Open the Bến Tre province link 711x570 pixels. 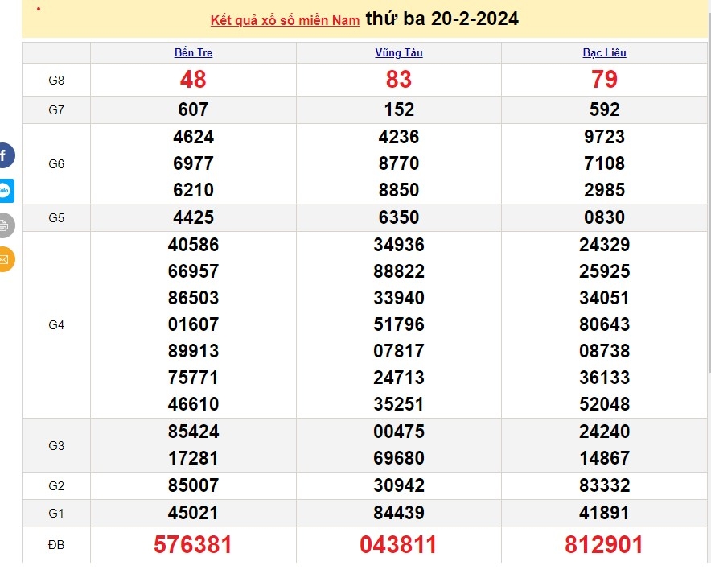pos(193,52)
